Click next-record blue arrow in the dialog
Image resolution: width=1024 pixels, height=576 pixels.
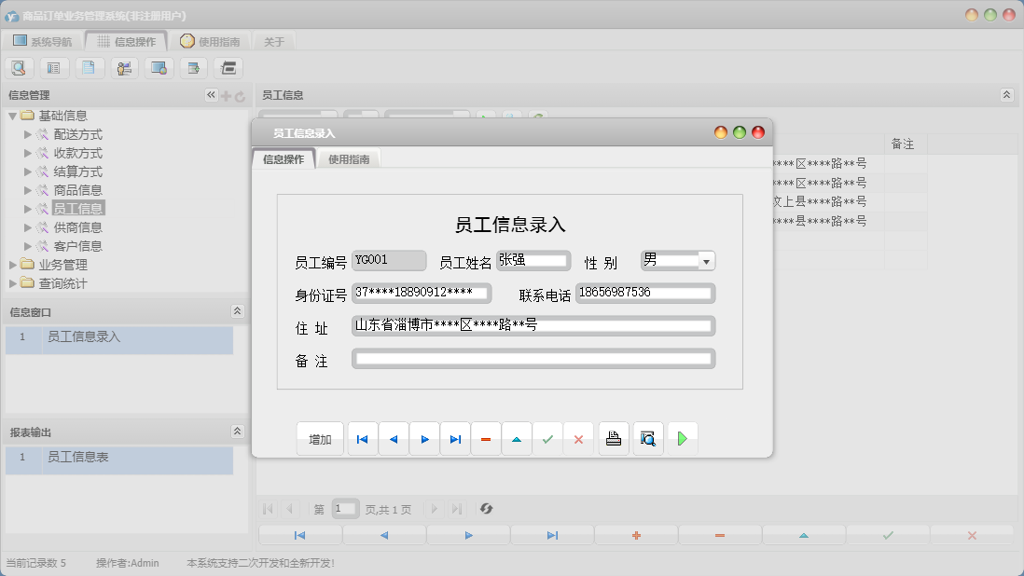point(424,438)
